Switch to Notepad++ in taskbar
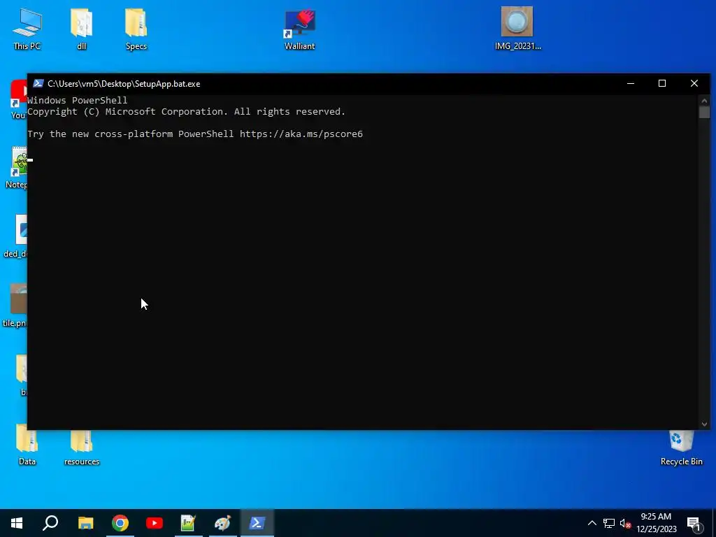The width and height of the screenshot is (716, 537). click(188, 523)
